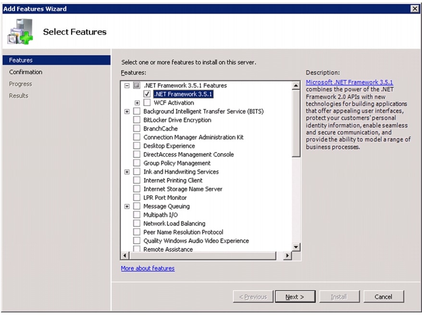Tick Peer Name Resolution Protocol checkbox
This screenshot has width=422, height=323.
(x=137, y=232)
